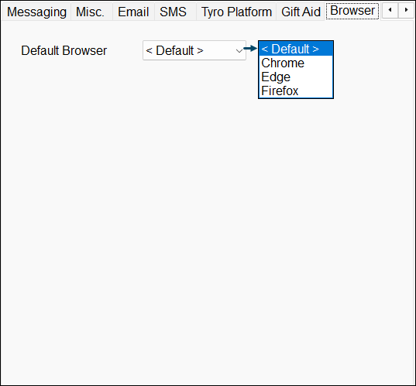Open the Tyro Platform tab
416x386 pixels.
click(x=236, y=12)
